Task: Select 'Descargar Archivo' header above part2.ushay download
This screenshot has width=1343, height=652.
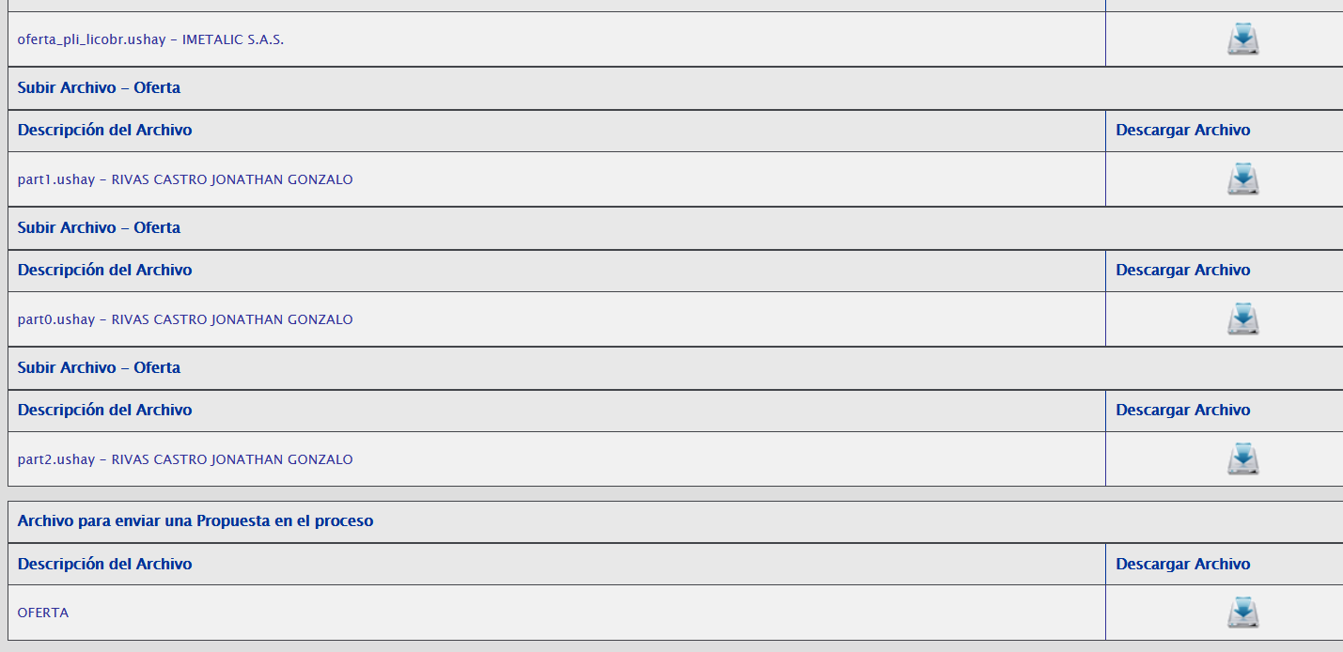Action: coord(1182,410)
